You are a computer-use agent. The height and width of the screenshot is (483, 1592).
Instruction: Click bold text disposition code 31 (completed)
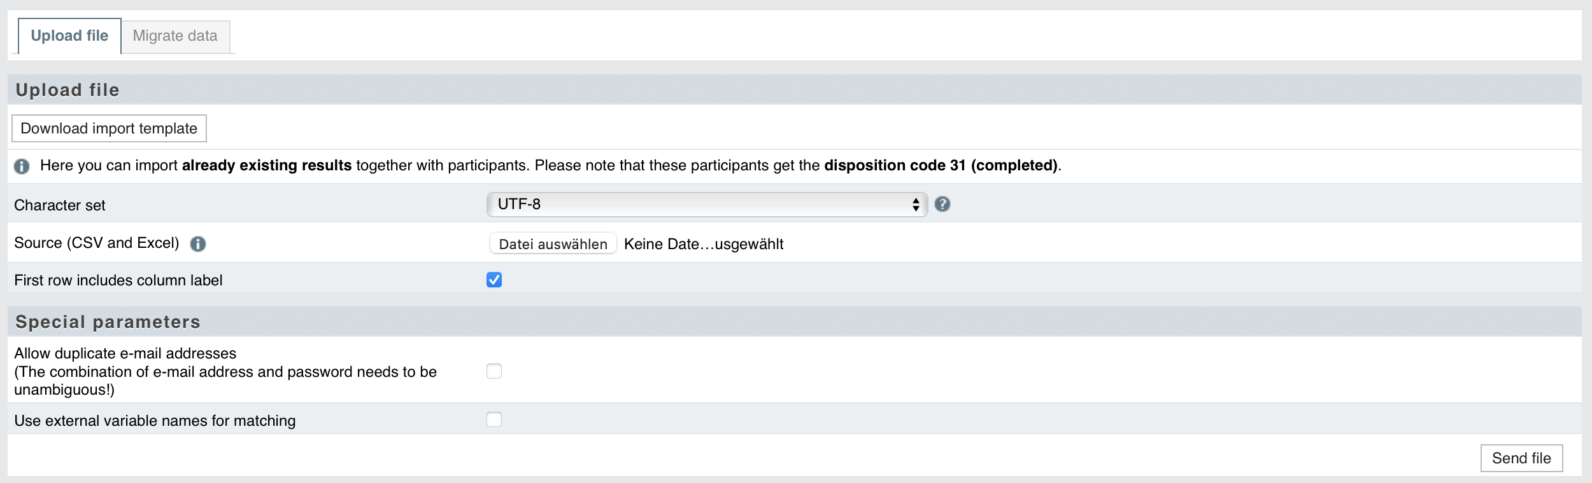(x=941, y=165)
